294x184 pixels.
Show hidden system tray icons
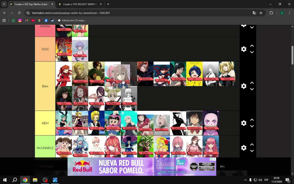coord(245,180)
